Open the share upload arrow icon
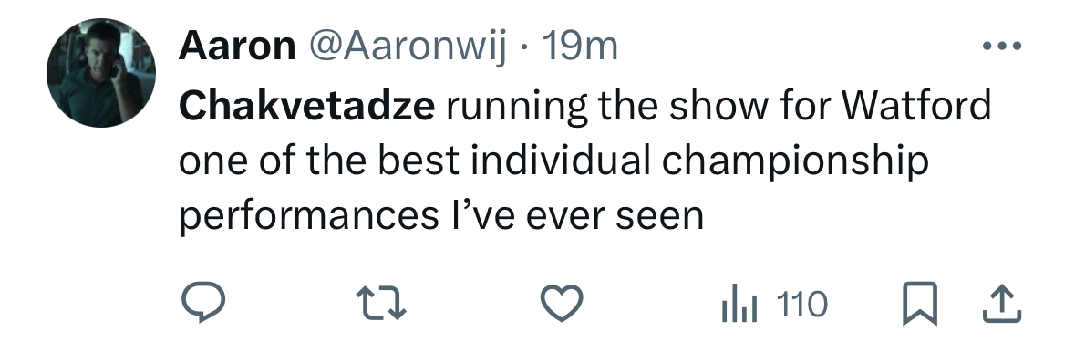1075x363 pixels. point(1002,304)
